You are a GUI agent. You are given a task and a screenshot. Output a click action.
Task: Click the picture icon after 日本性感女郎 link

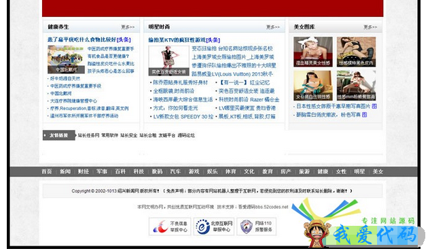(x=374, y=106)
